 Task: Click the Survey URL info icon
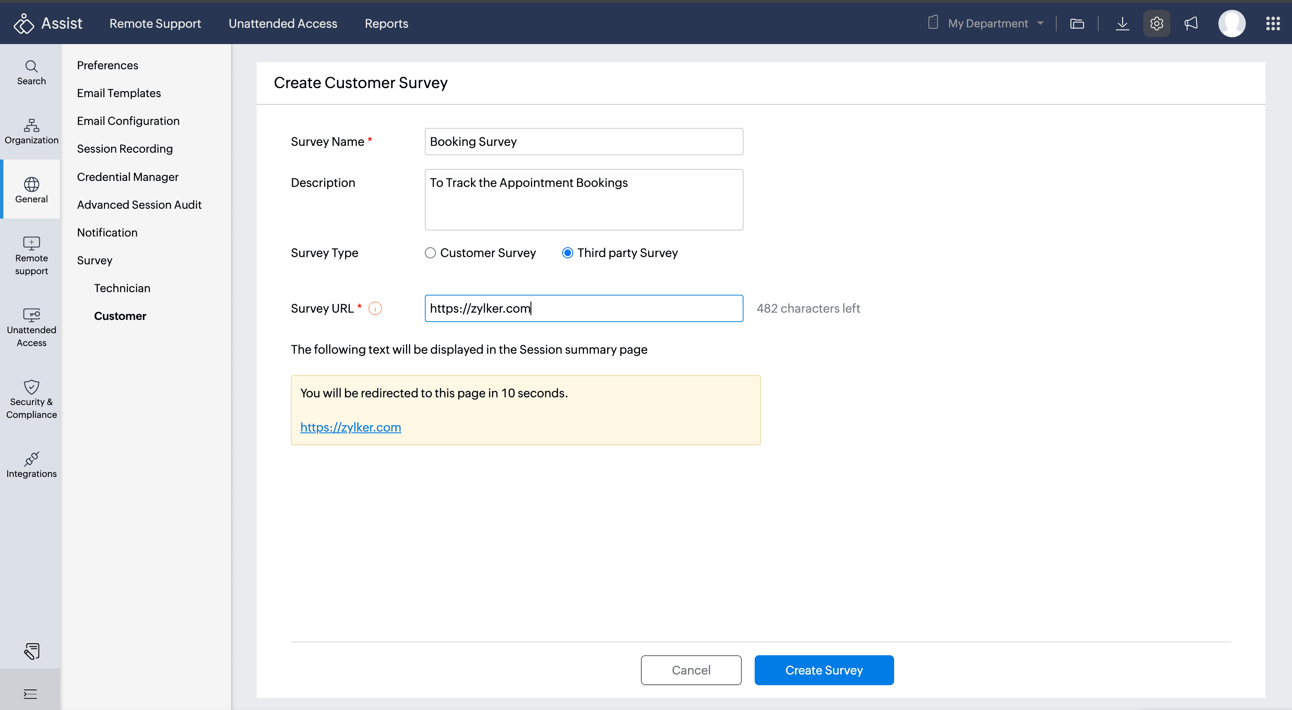point(375,308)
